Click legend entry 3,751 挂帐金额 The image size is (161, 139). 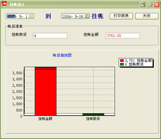tap(136, 60)
